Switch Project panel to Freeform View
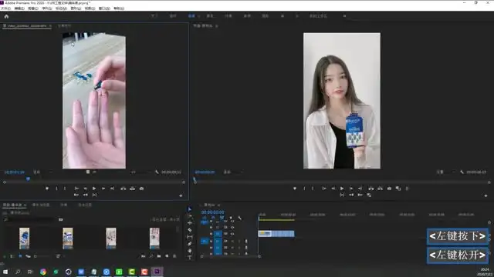This screenshot has height=277, width=494. 28,256
